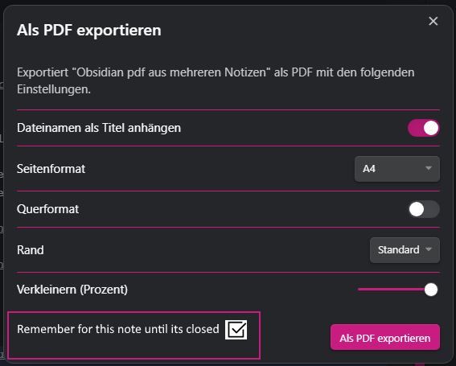Click the Als PDF exportieren dialog heading
Screen dimensions: 456x366
coord(89,31)
